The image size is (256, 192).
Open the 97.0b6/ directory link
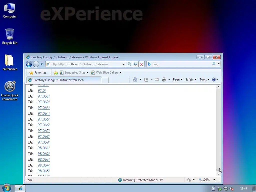43,125
